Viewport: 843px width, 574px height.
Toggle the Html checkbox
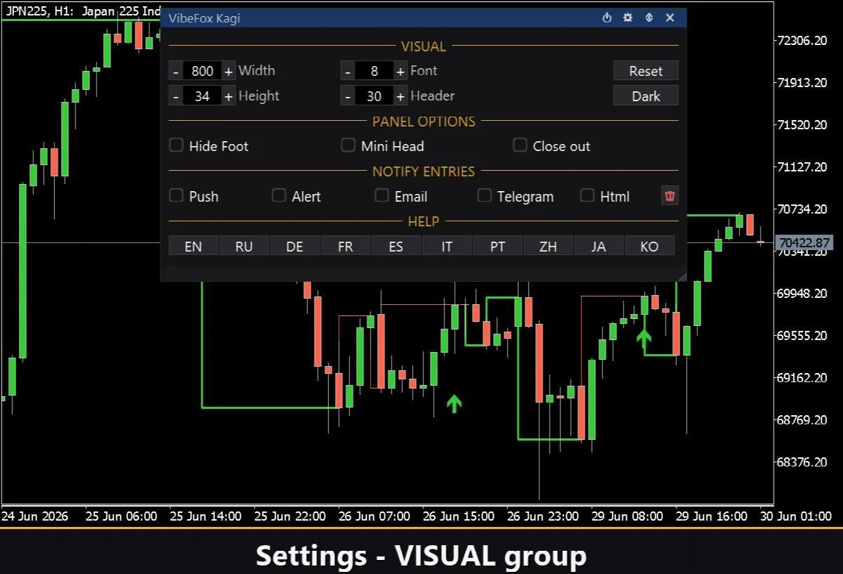tap(587, 195)
